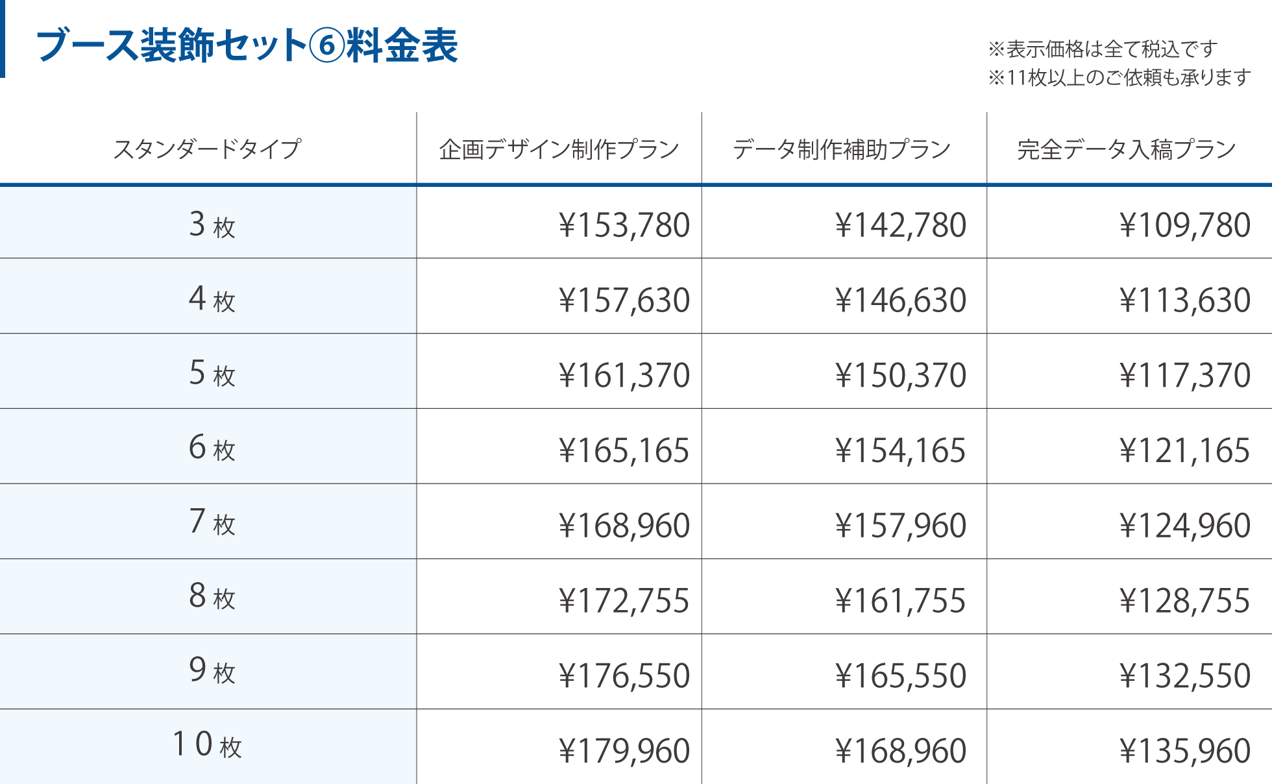This screenshot has height=784, width=1272.
Task: Select the 企画デザイン制作プラン column header
Action: [x=559, y=149]
